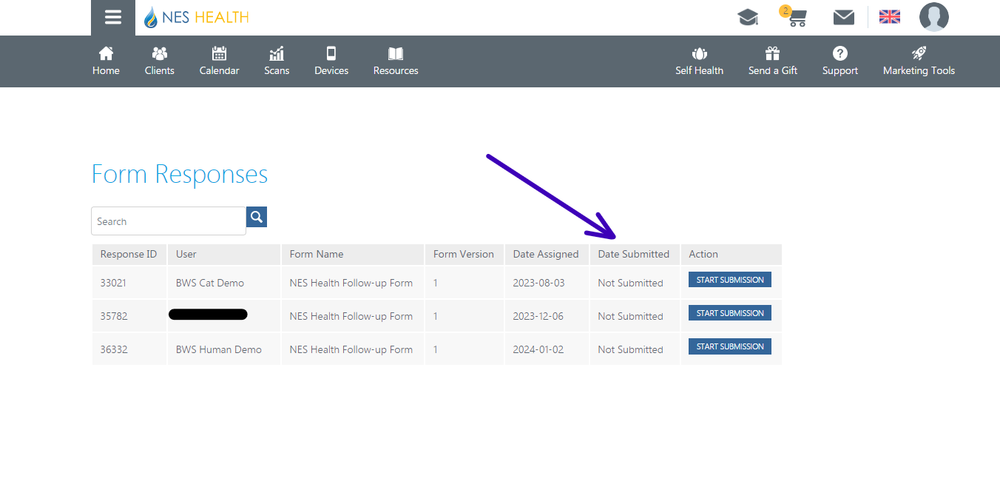Click the magnifying glass search button

257,217
